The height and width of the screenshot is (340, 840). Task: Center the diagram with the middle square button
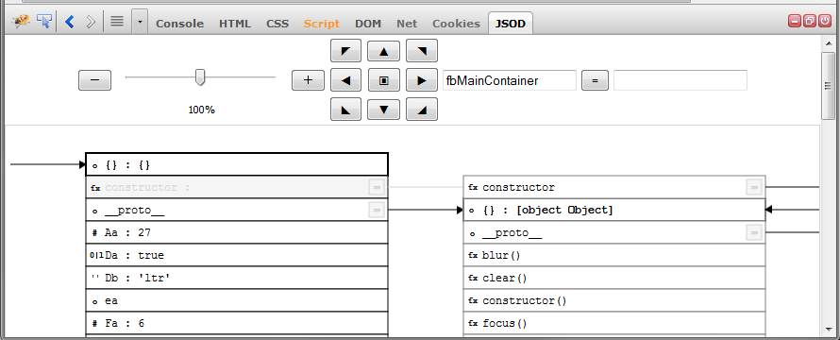[383, 80]
